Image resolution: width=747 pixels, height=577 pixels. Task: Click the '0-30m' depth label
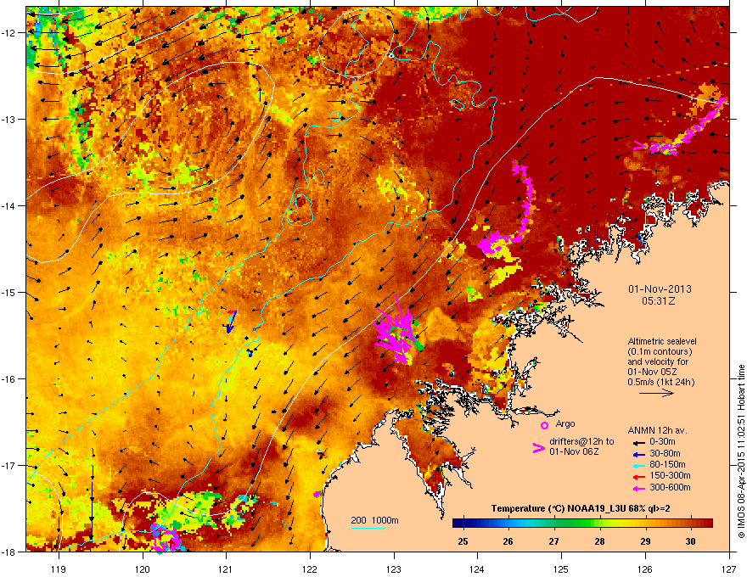coord(663,442)
